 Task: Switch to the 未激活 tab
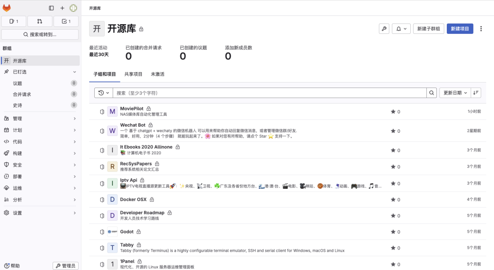point(157,74)
